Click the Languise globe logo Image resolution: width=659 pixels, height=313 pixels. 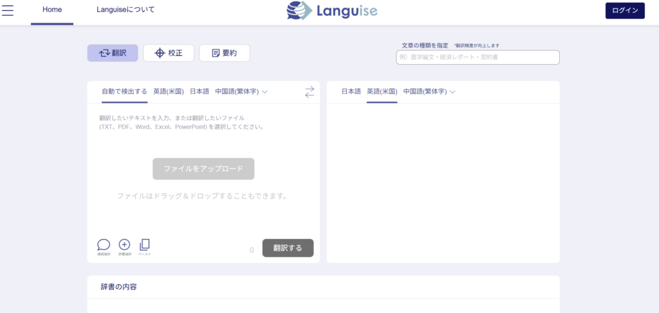[x=299, y=11]
